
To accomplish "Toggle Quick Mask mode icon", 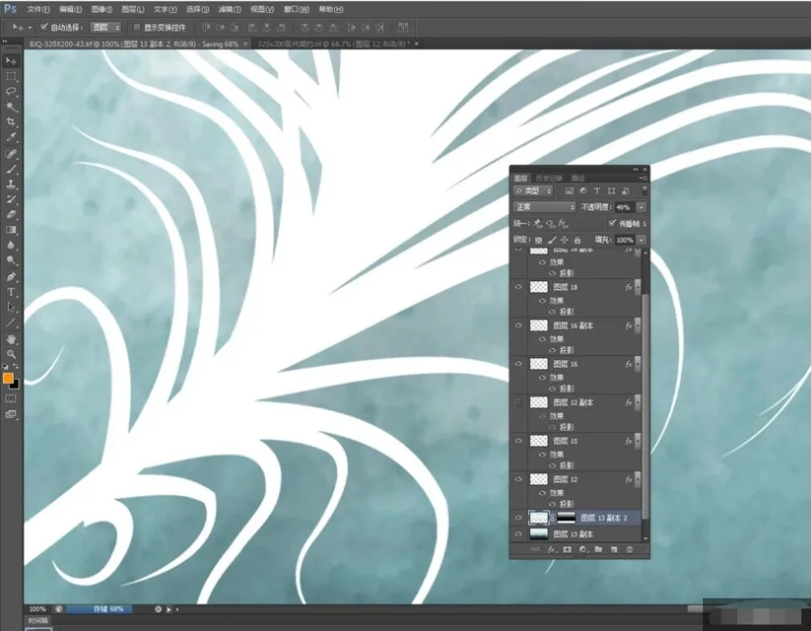I will click(11, 399).
